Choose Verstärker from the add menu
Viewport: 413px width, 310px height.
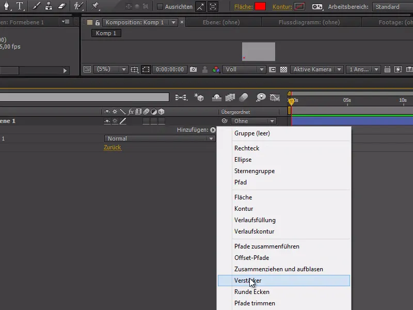coord(284,281)
